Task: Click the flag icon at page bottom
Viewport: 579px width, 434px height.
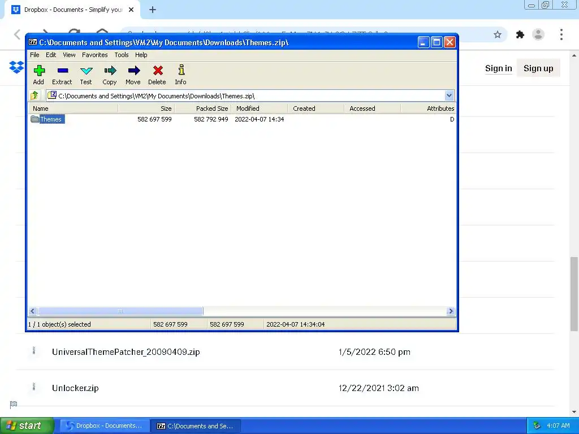Action: (14, 405)
